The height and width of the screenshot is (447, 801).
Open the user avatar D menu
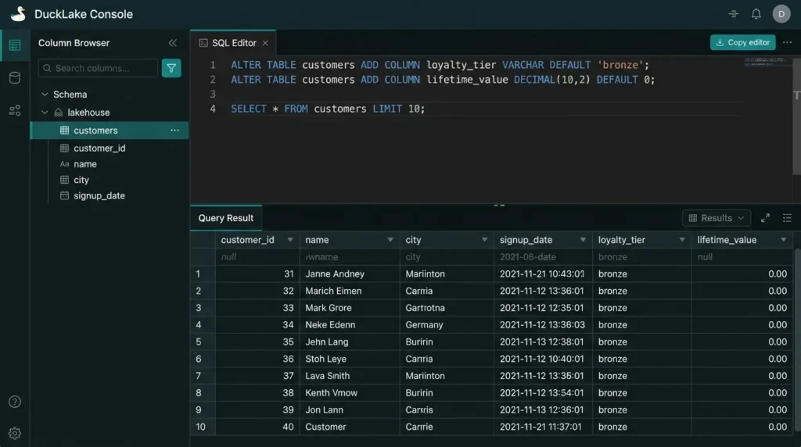point(781,14)
